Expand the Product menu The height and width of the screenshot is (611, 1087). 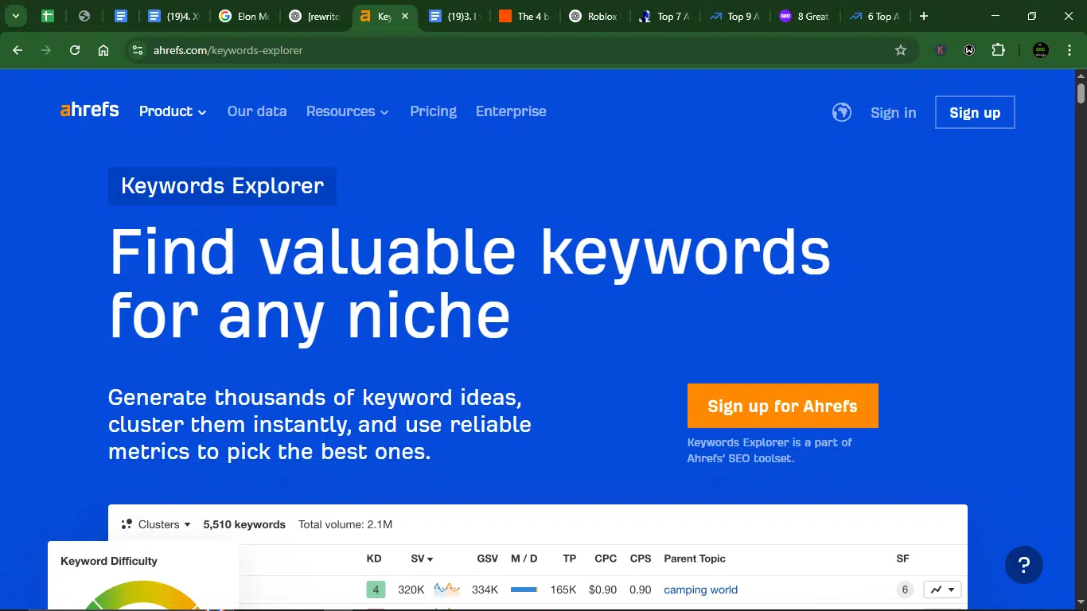(x=173, y=111)
